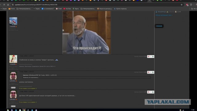The height and width of the screenshot is (111, 197).
Task: Upvote the Crianlli post rated 1
Action: tap(153, 56)
